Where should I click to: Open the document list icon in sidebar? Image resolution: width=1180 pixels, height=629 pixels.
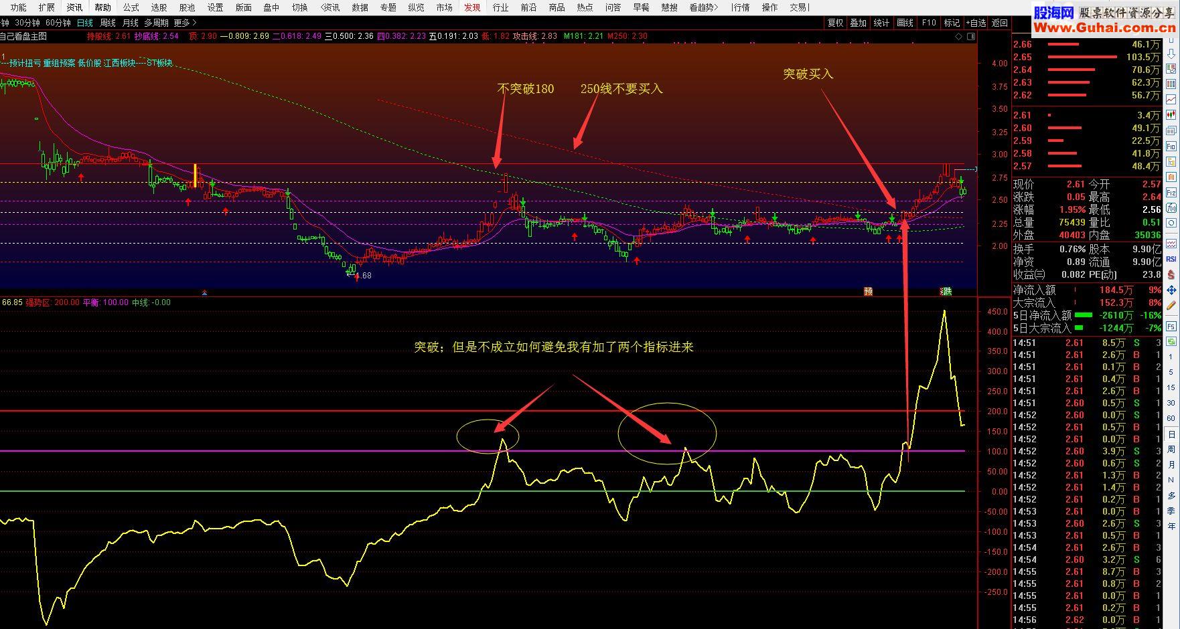(x=1171, y=130)
